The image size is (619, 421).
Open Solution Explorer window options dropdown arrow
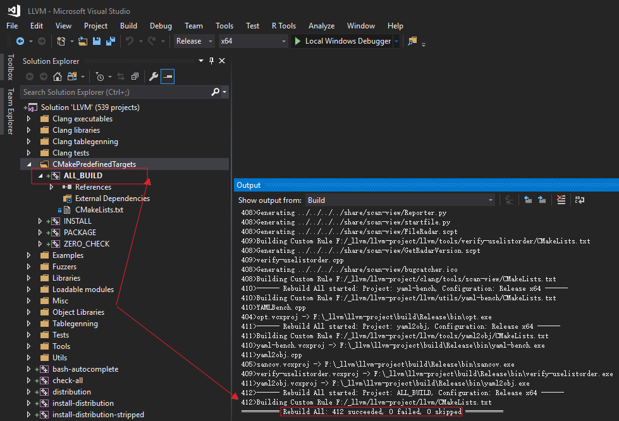(201, 61)
